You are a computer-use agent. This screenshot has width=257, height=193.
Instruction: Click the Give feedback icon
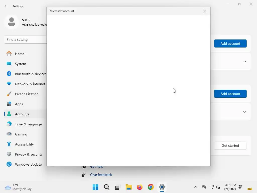(84, 175)
